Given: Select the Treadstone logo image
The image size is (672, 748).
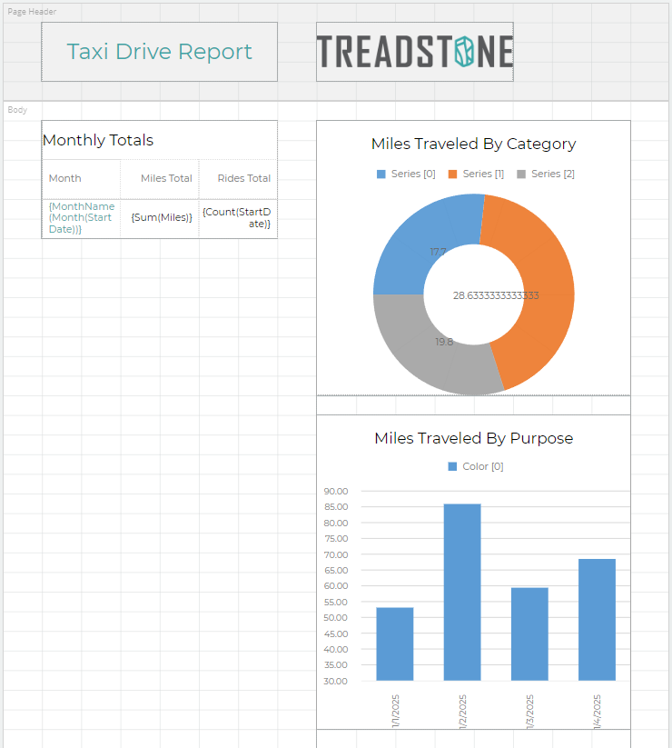Looking at the screenshot, I should click(x=414, y=52).
